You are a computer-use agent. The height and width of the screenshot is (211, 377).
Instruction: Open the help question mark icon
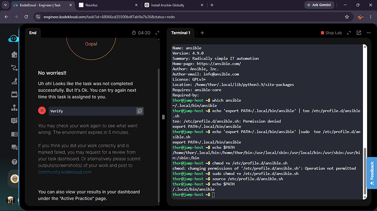14,162
